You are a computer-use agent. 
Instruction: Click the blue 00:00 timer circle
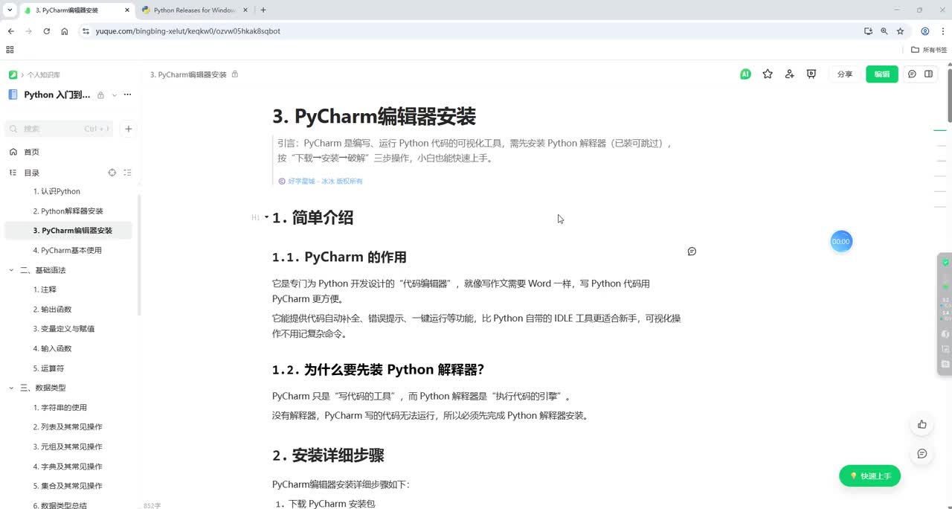[x=841, y=242]
